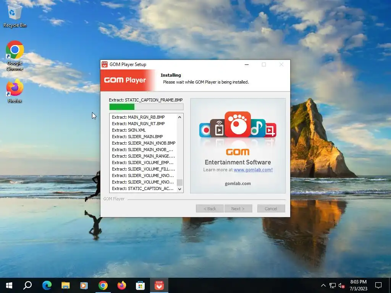The height and width of the screenshot is (293, 391).
Task: Select log row 'Extract: SKIN.XML'
Action: (129, 130)
